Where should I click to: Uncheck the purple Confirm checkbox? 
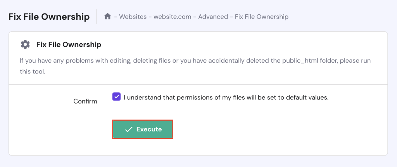point(116,97)
